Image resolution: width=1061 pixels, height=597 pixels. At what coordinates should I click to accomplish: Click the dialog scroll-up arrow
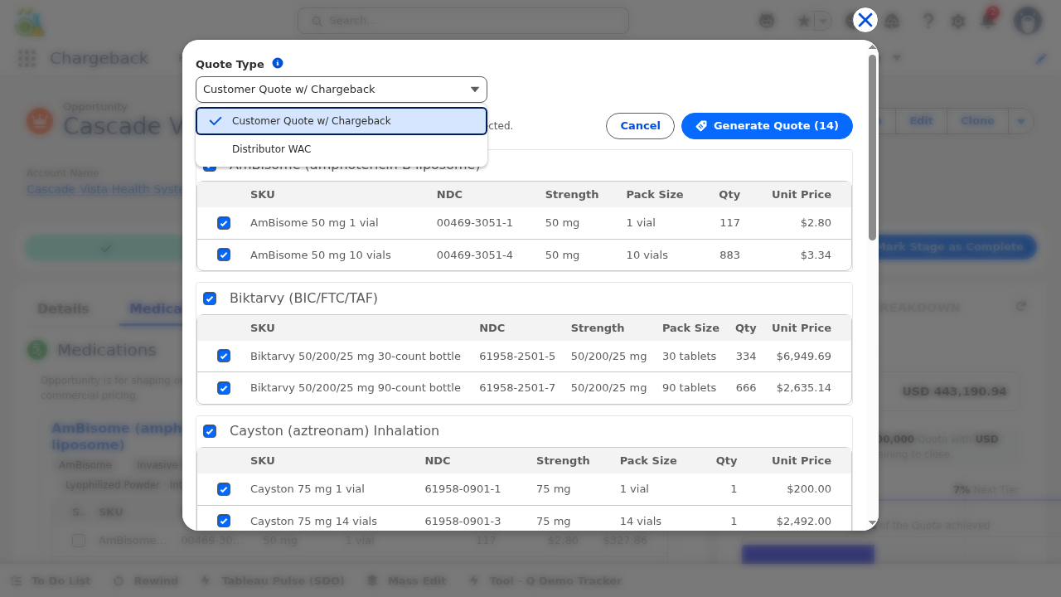[873, 47]
